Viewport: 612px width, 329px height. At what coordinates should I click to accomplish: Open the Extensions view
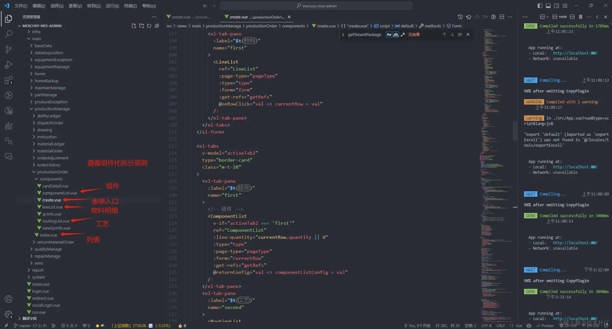(9, 80)
